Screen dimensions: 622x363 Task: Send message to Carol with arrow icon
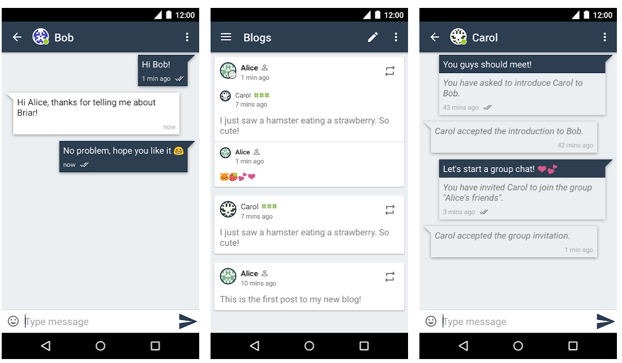pyautogui.click(x=606, y=321)
